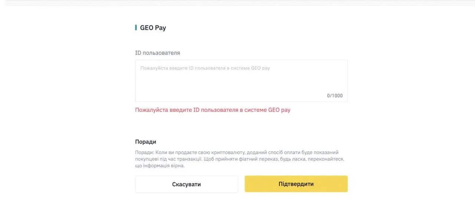Click the GEO Pay section heading
The image size is (475, 219).
153,28
